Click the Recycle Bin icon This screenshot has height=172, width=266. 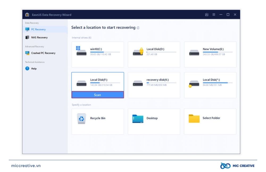pos(81,119)
